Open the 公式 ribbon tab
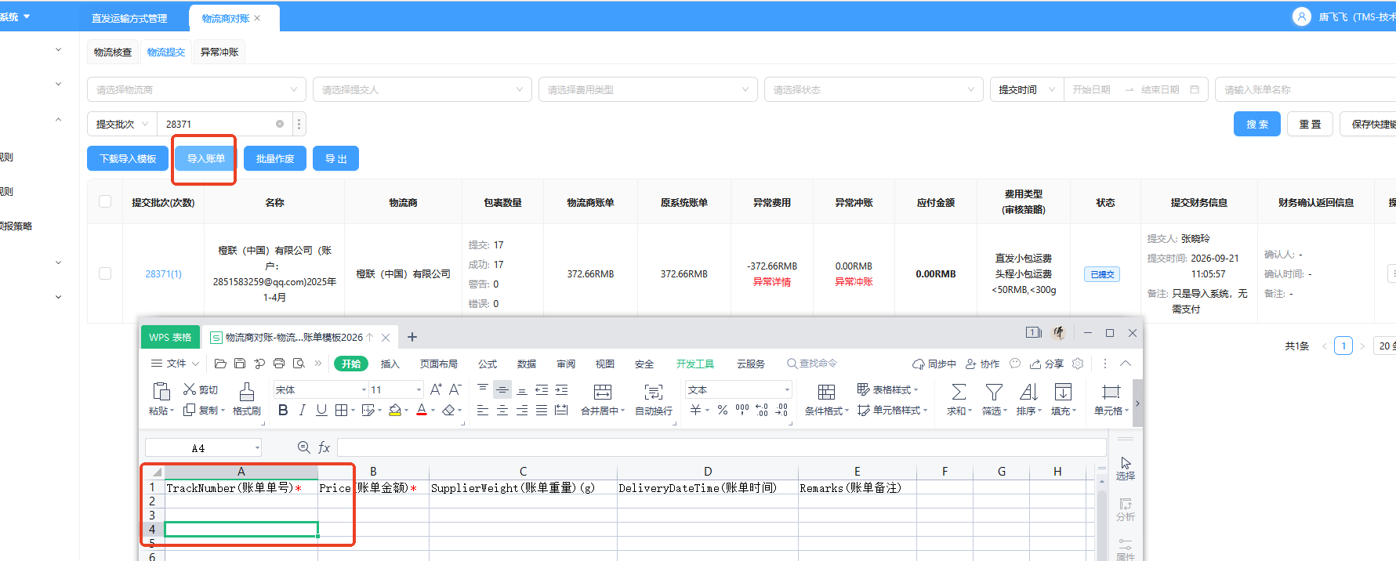The image size is (1396, 561). 488,364
